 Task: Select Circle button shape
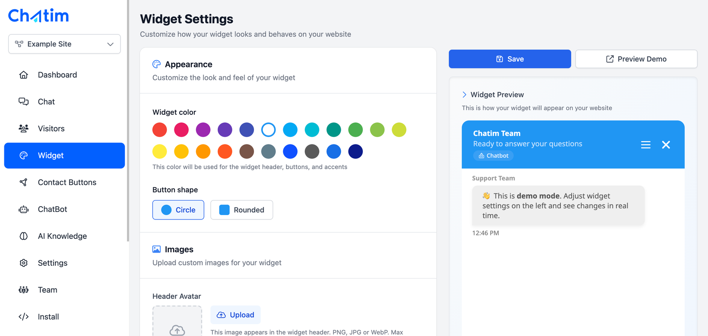click(x=178, y=210)
